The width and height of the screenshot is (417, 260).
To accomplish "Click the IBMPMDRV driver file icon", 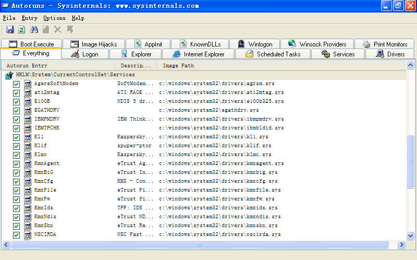I will coord(28,120).
